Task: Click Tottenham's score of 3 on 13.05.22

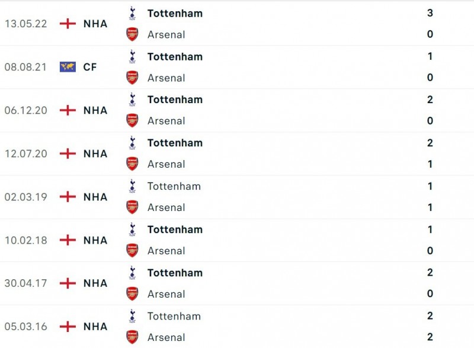Action: pos(430,13)
